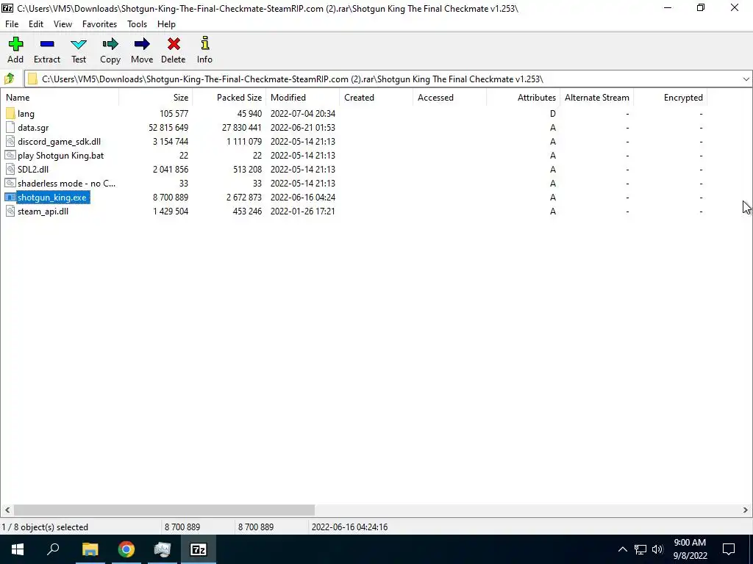This screenshot has height=564, width=753.
Task: Click size value 52 815 649
Action: coord(168,128)
